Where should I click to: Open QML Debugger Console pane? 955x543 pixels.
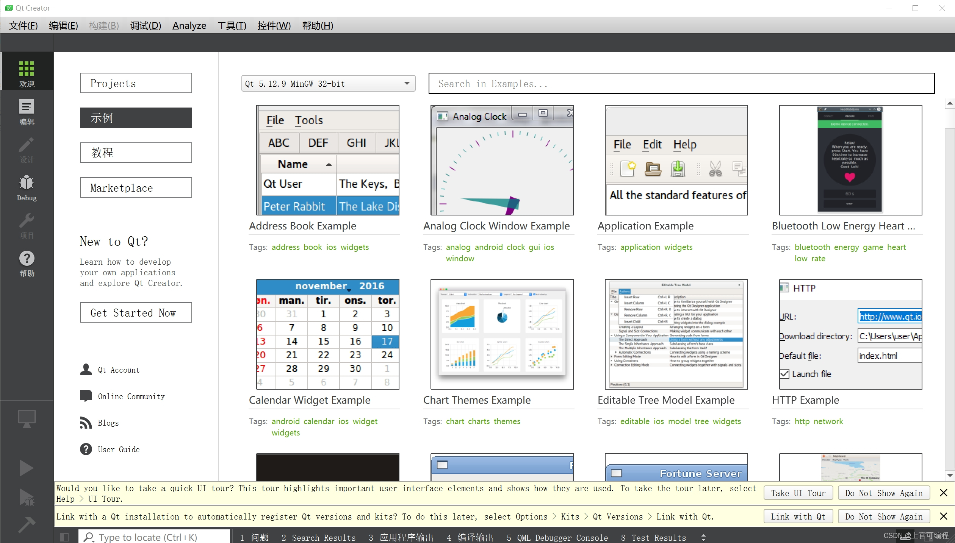[557, 537]
